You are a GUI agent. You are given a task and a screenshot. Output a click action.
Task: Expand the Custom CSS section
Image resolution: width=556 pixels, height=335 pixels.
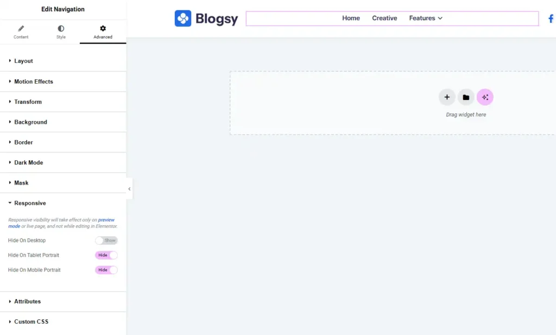coord(31,321)
